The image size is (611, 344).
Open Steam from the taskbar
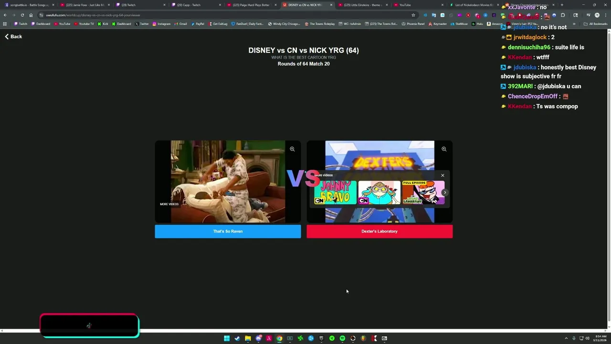coord(237,338)
